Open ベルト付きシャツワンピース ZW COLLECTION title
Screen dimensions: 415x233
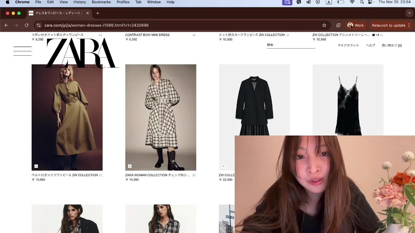coord(65,175)
